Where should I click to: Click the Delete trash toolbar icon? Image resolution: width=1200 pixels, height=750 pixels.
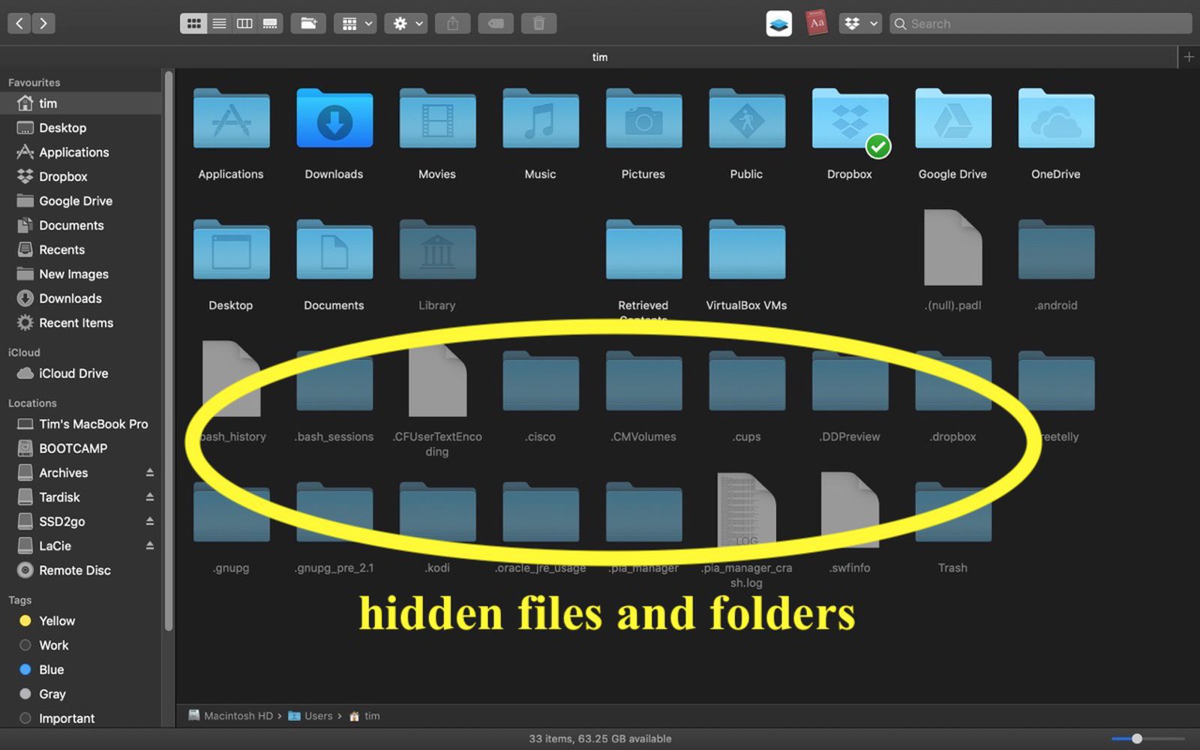click(x=538, y=23)
